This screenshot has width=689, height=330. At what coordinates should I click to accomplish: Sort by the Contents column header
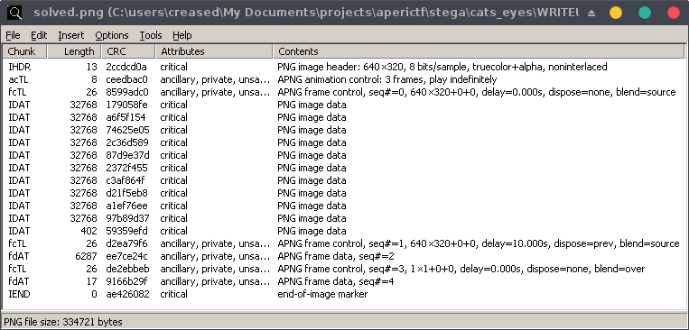tap(479, 51)
